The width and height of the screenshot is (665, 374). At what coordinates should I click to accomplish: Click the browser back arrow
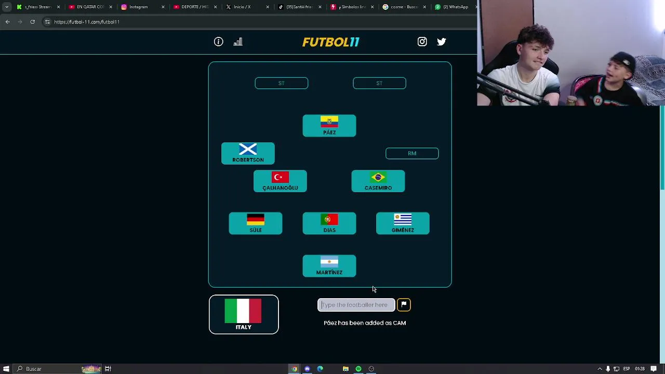click(x=7, y=22)
